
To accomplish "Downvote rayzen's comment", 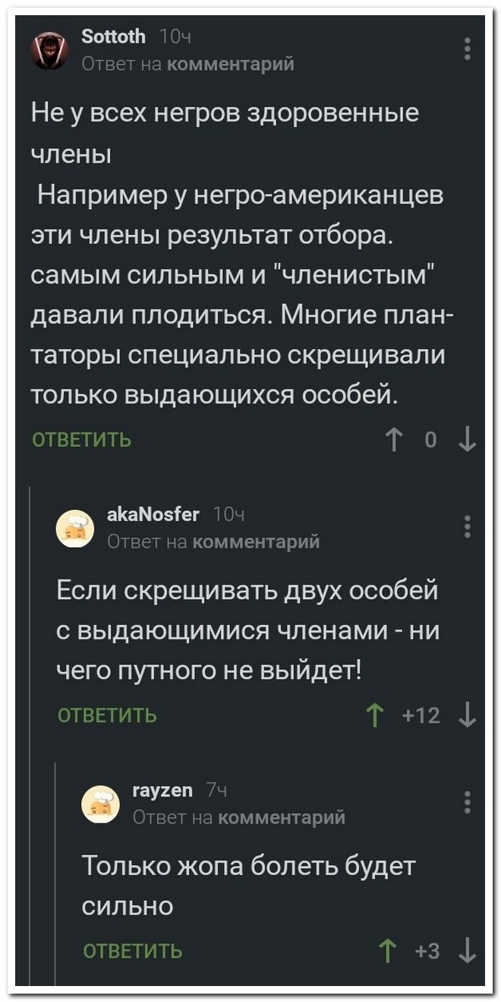I will [x=468, y=950].
